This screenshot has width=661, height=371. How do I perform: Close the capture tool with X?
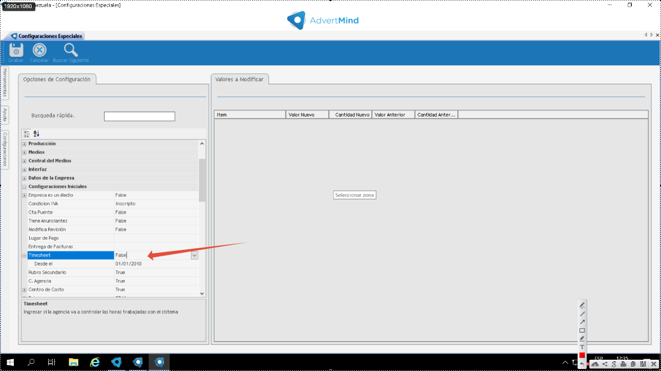point(653,364)
